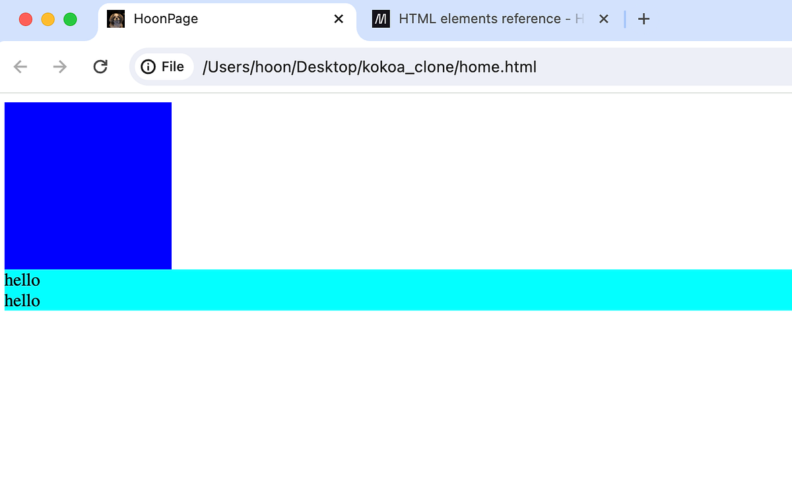Click the first hello text line

(x=22, y=280)
